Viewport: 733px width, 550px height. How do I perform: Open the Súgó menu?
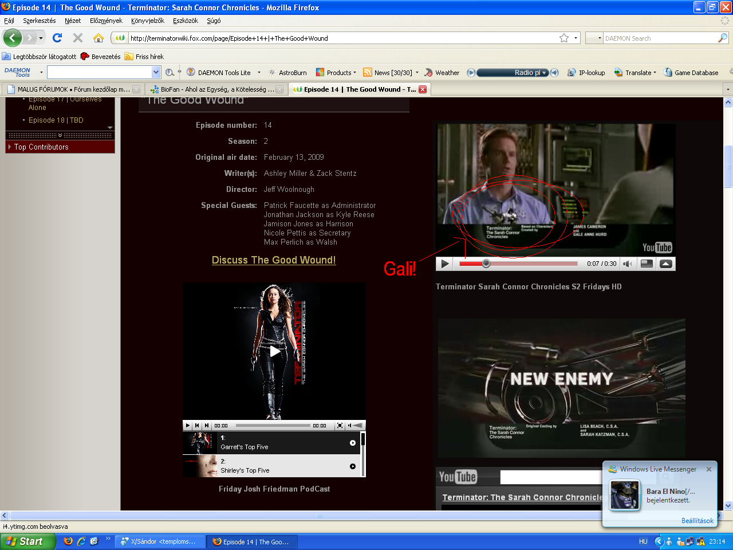[x=214, y=21]
